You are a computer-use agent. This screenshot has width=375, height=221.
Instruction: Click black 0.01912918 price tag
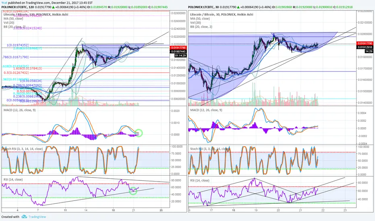coord(365,47)
